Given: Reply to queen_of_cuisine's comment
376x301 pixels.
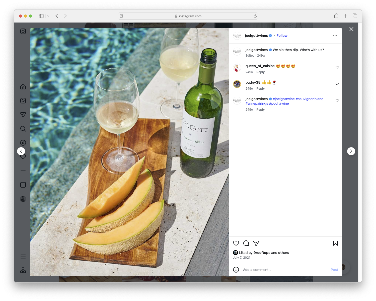Looking at the screenshot, I should point(260,72).
